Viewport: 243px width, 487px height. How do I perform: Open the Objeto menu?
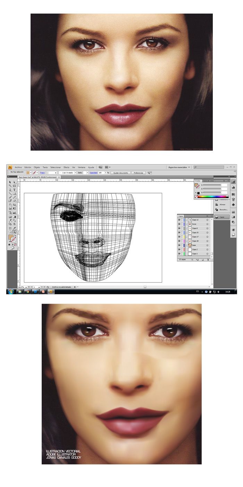[37, 167]
